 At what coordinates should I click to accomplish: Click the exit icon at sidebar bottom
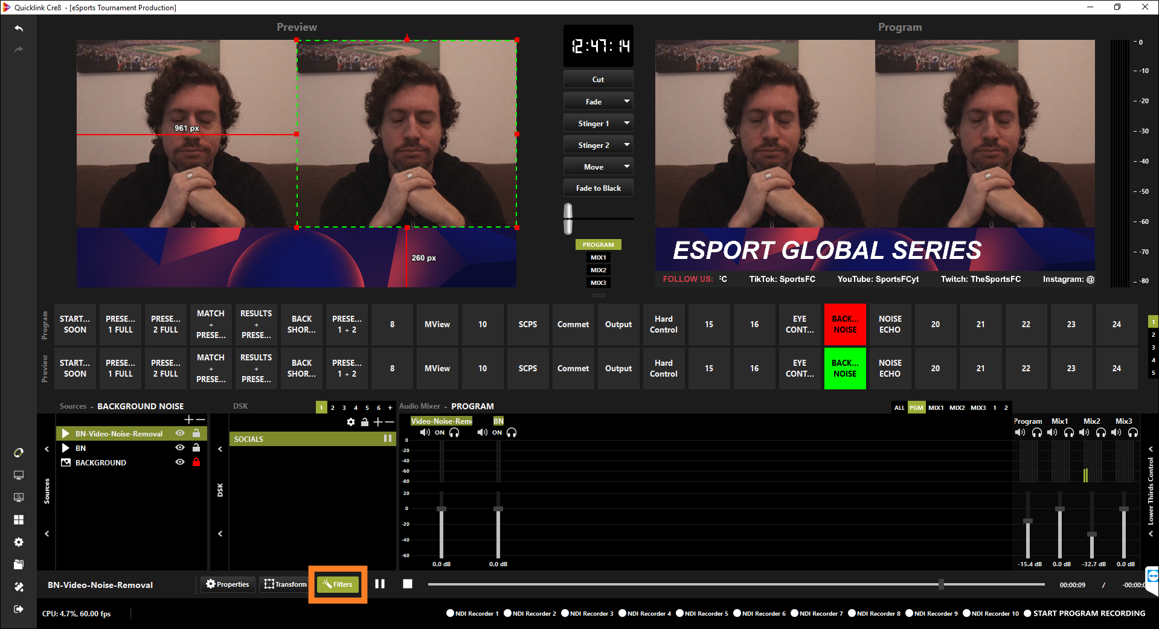(19, 609)
